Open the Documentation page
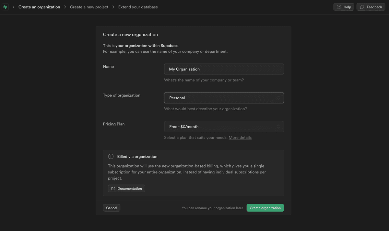 pyautogui.click(x=126, y=188)
